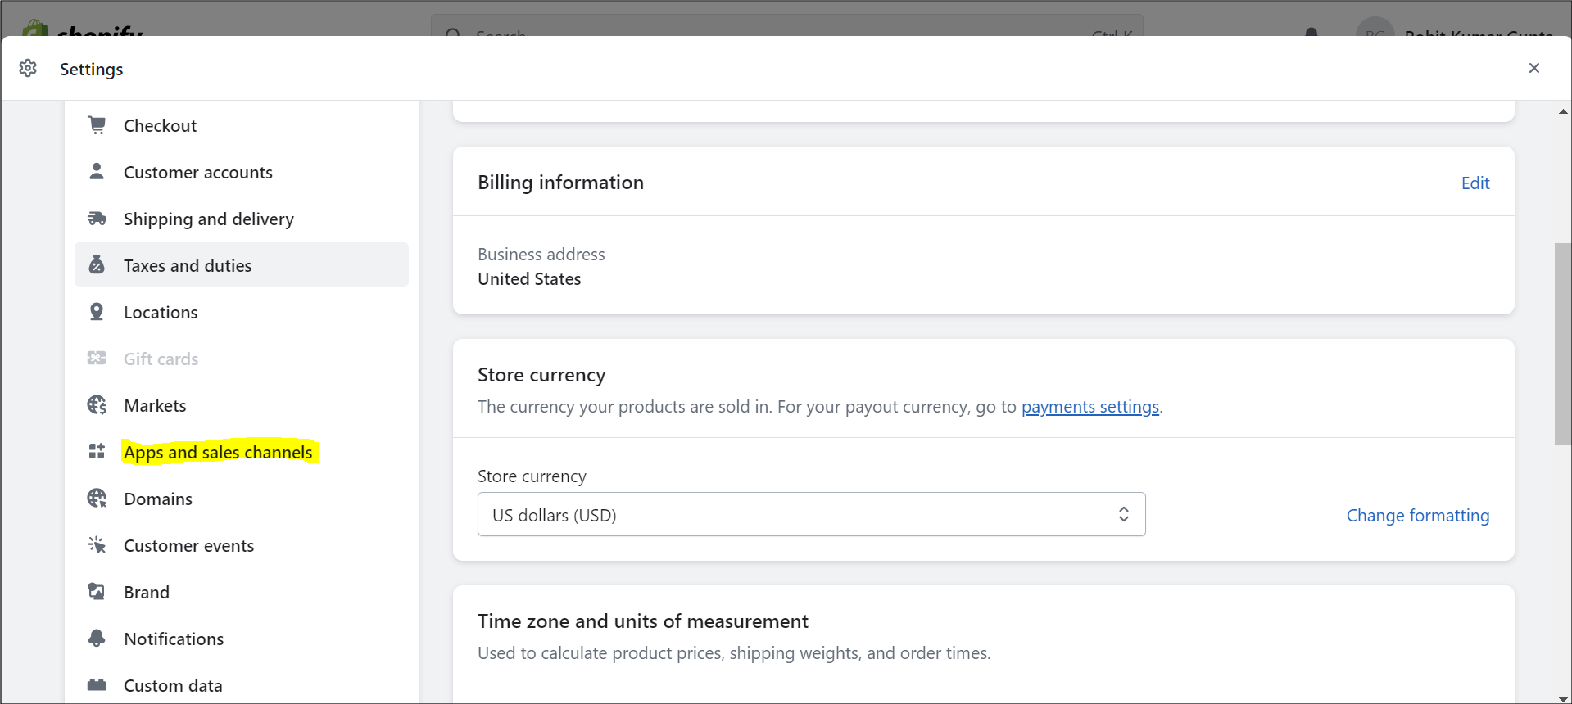1572x704 pixels.
Task: Click the Customer events sparkle icon
Action: 97,545
